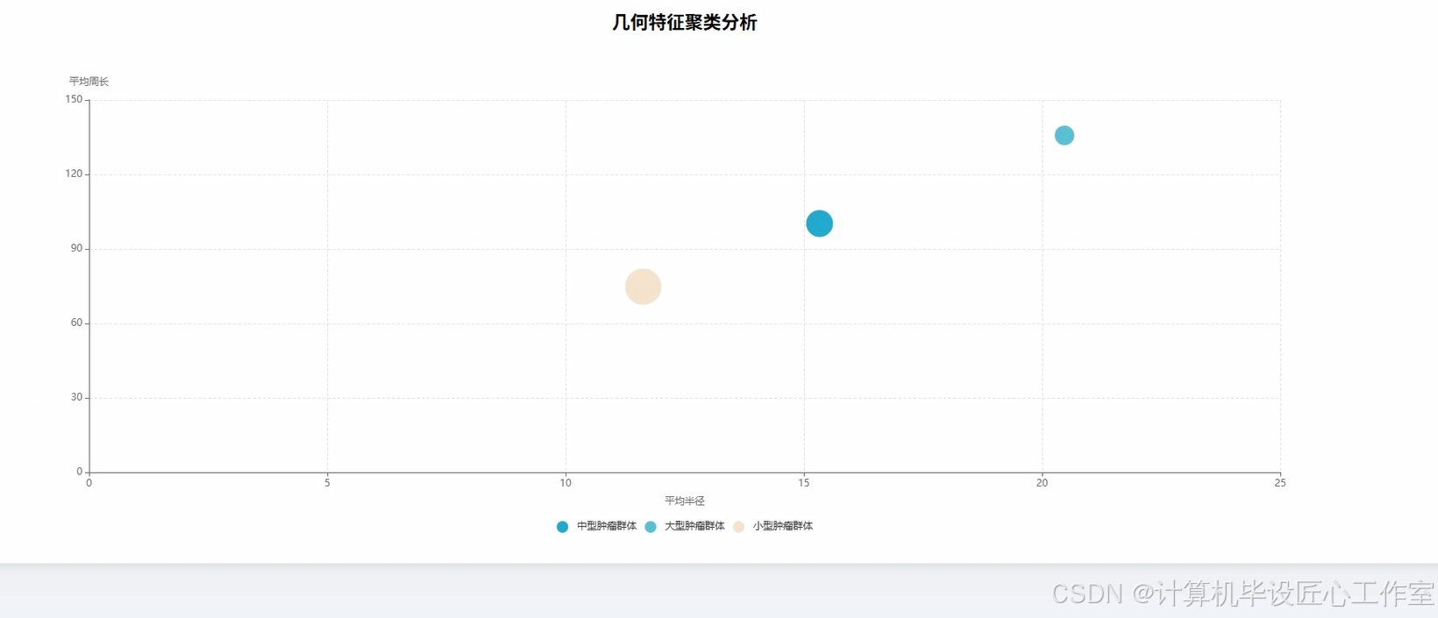Click the x-axis tick value 10

coord(566,483)
